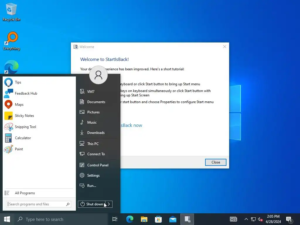Select Connect To entry
The image size is (300, 225).
pyautogui.click(x=98, y=154)
